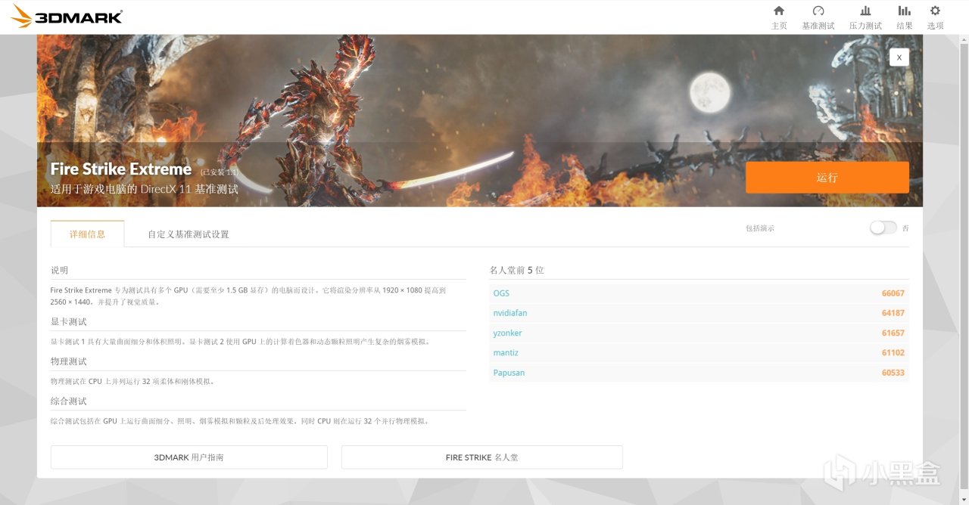Close the Fire Strike Extreme panel
The width and height of the screenshot is (969, 505).
point(899,57)
